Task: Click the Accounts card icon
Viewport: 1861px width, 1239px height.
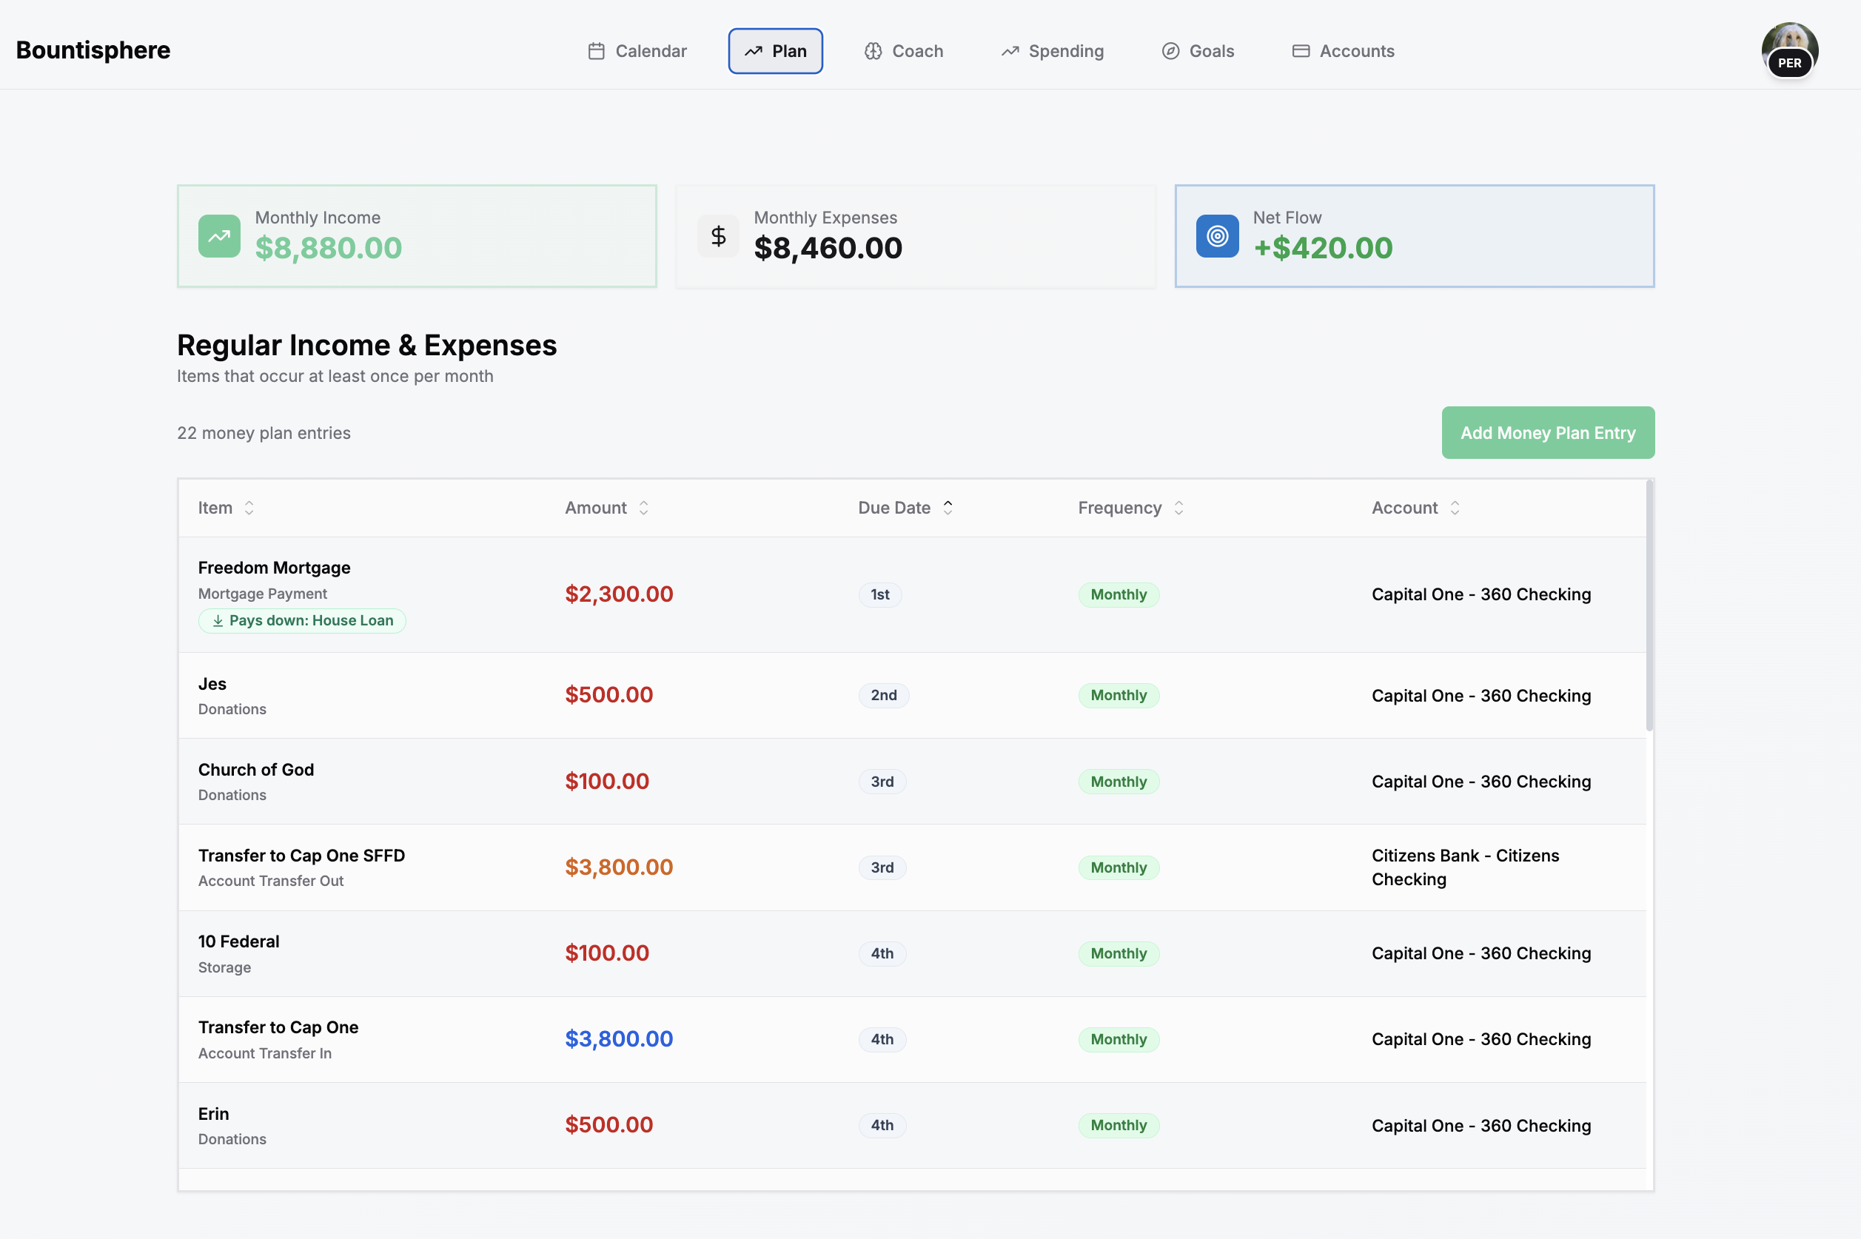Action: coord(1300,51)
